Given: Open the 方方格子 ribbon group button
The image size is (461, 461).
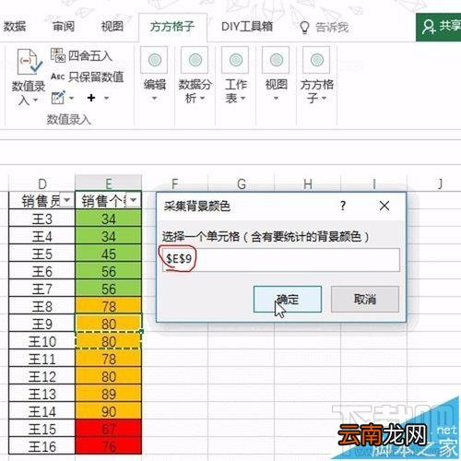Looking at the screenshot, I should [316, 76].
